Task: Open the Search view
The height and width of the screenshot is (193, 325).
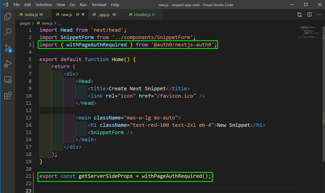Action: click(x=8, y=32)
